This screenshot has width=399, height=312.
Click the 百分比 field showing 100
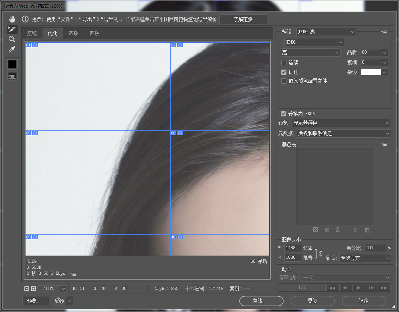coord(376,248)
